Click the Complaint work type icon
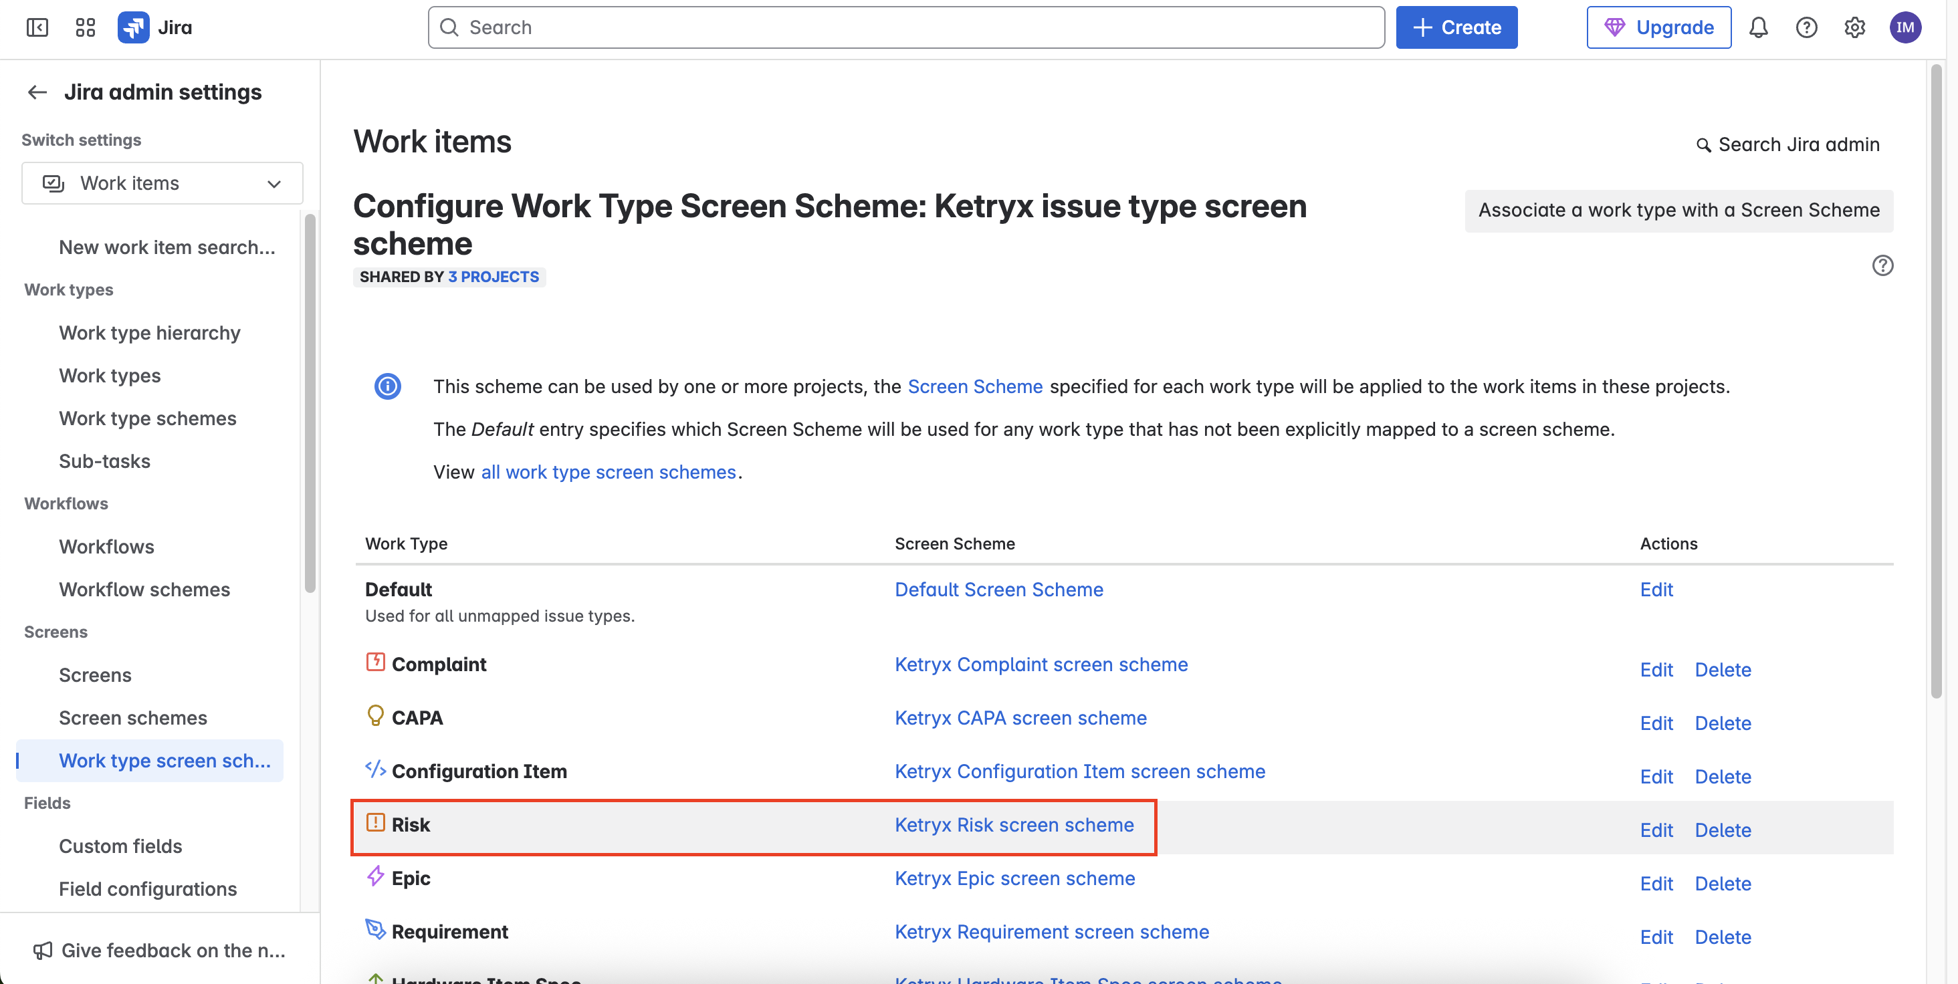This screenshot has height=984, width=1958. [x=376, y=662]
